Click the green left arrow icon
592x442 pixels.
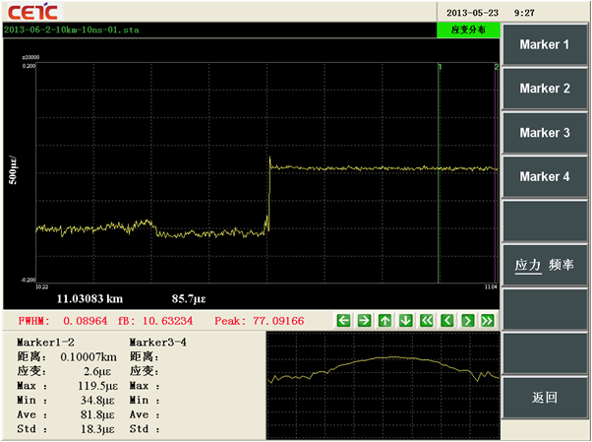click(343, 320)
